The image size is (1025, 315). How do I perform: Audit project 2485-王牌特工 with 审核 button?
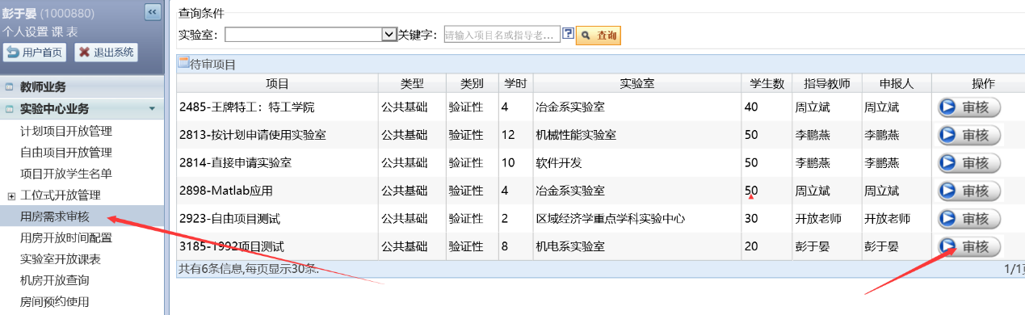(x=969, y=107)
